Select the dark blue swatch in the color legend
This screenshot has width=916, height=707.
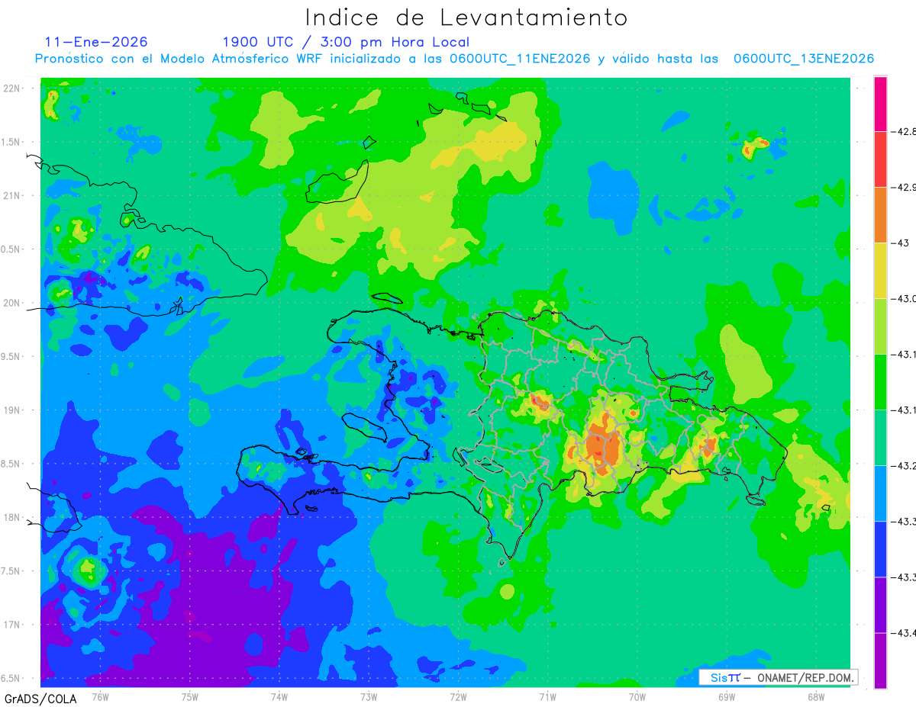coord(880,548)
